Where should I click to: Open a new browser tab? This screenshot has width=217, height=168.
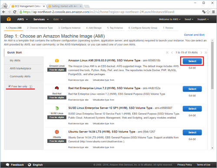[87, 6]
